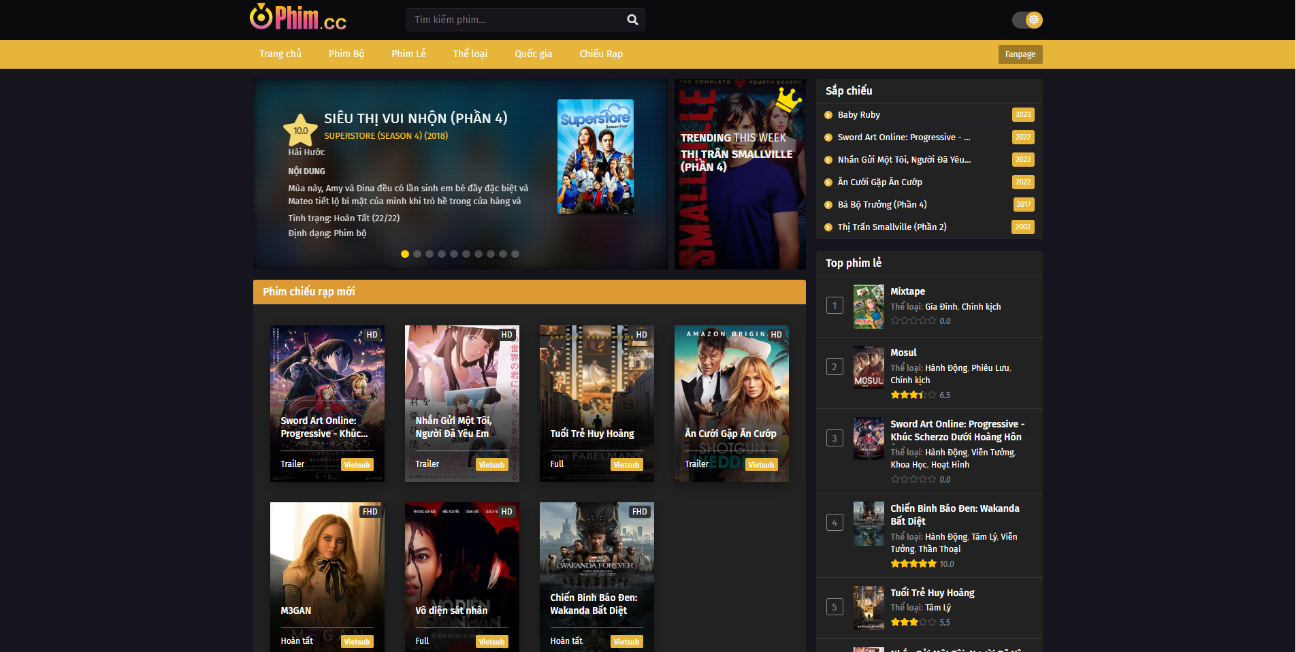This screenshot has width=1296, height=652.
Task: Click the Fanpage button
Action: pyautogui.click(x=1020, y=54)
